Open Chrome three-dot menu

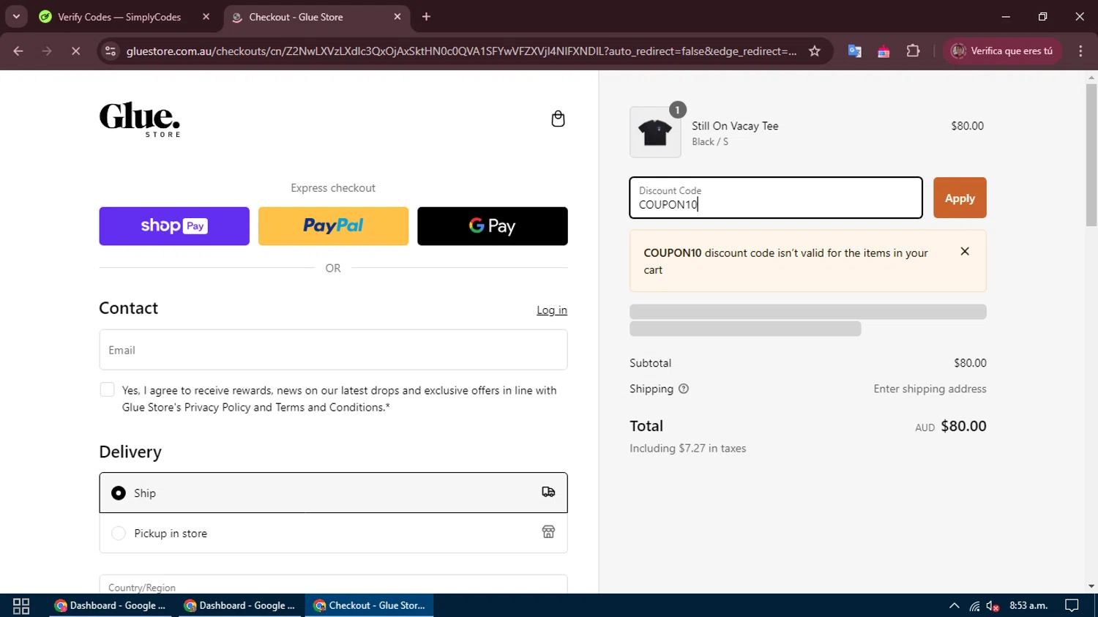(x=1080, y=51)
